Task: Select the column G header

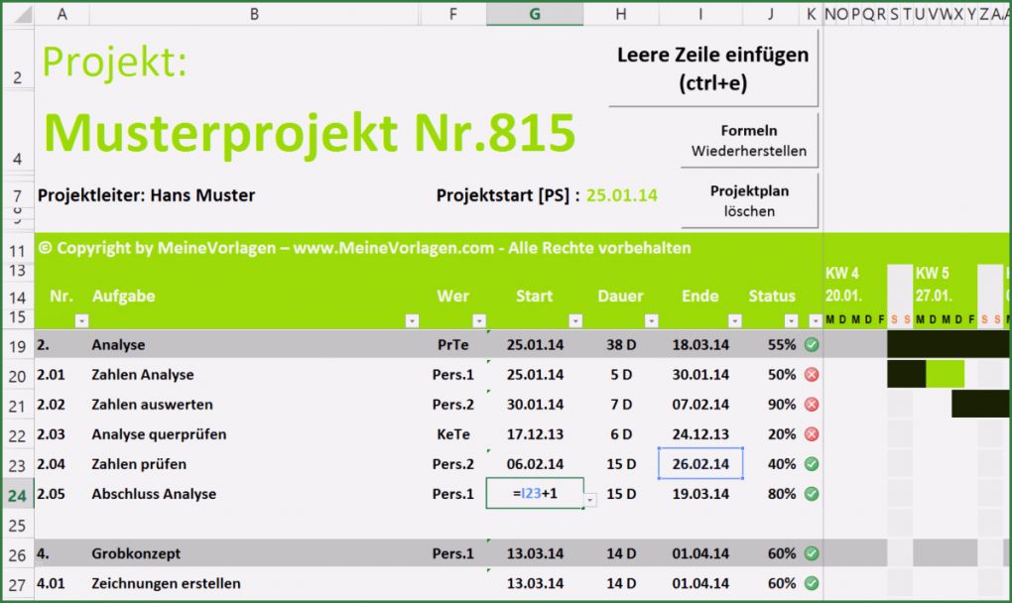Action: (534, 14)
